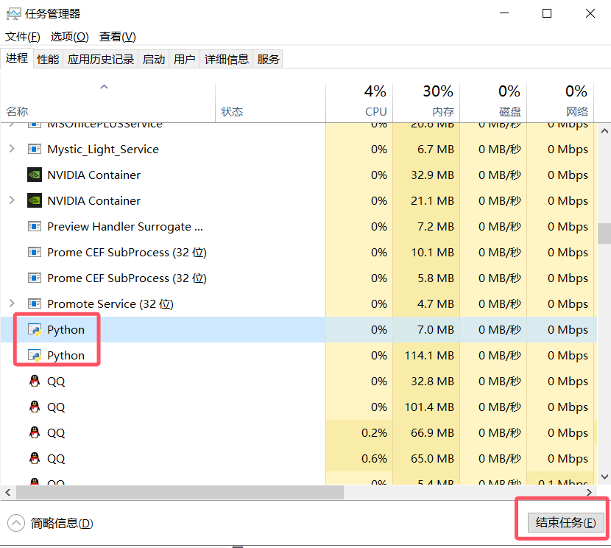Image resolution: width=611 pixels, height=548 pixels.
Task: Collapse to 简略信息 with the circle arrow
Action: tap(16, 523)
